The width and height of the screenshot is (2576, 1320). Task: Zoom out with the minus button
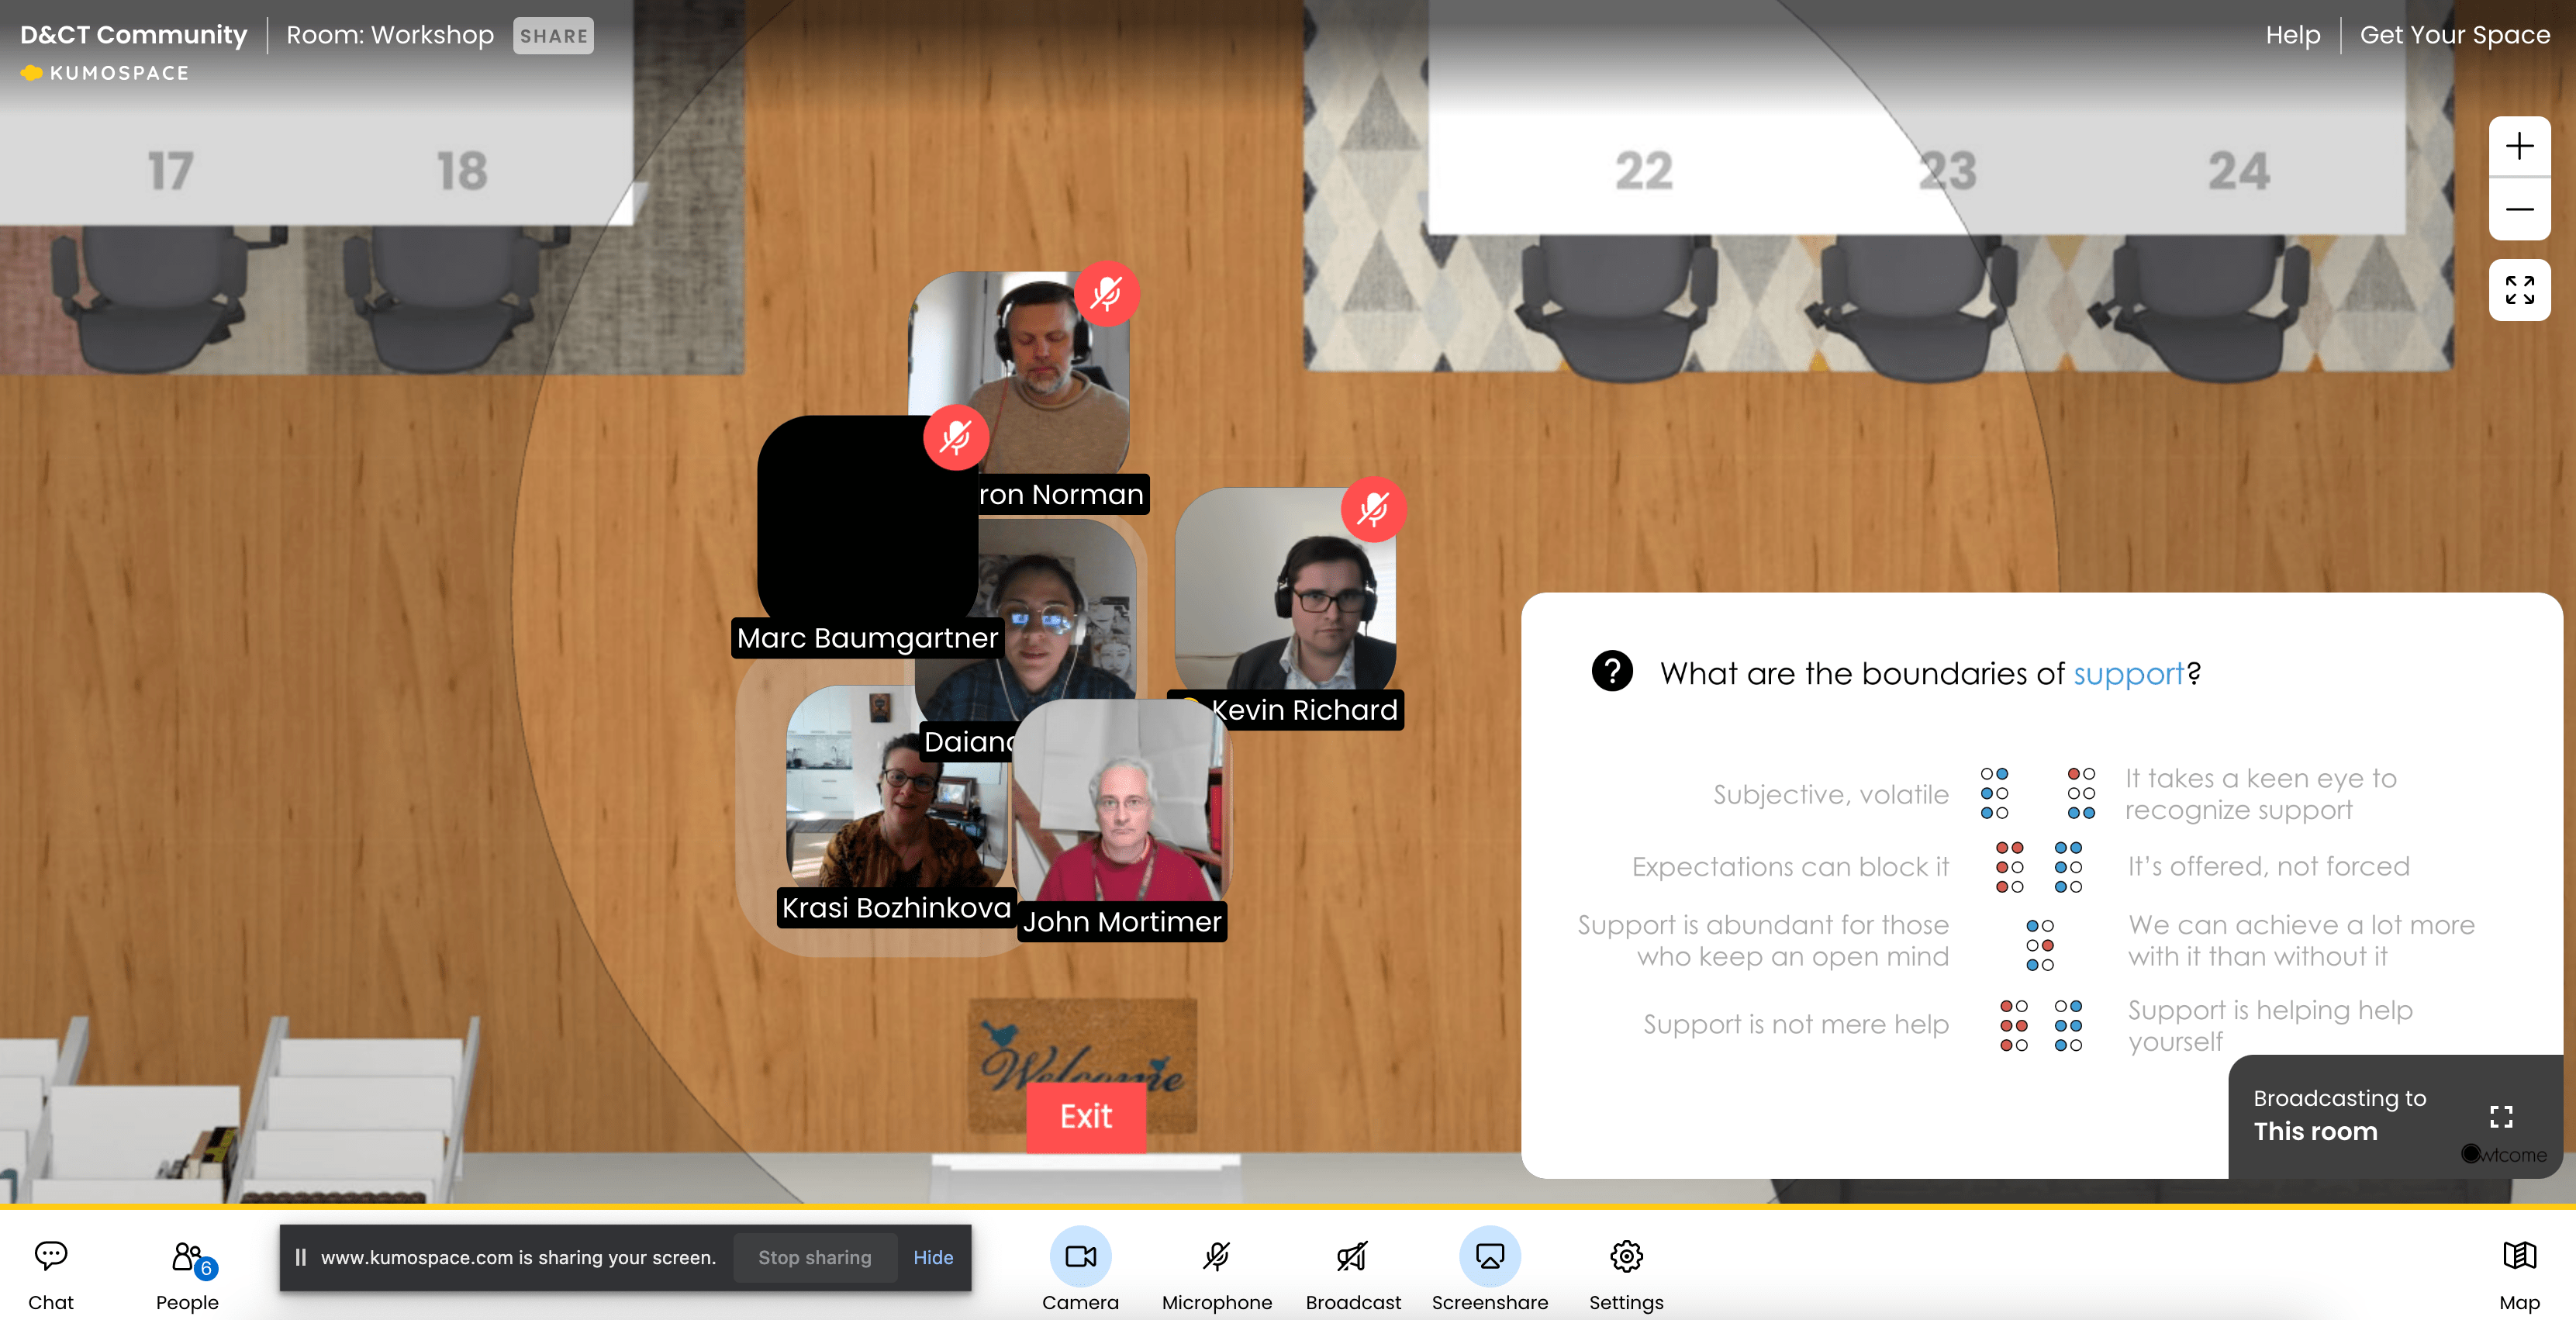coord(2519,209)
